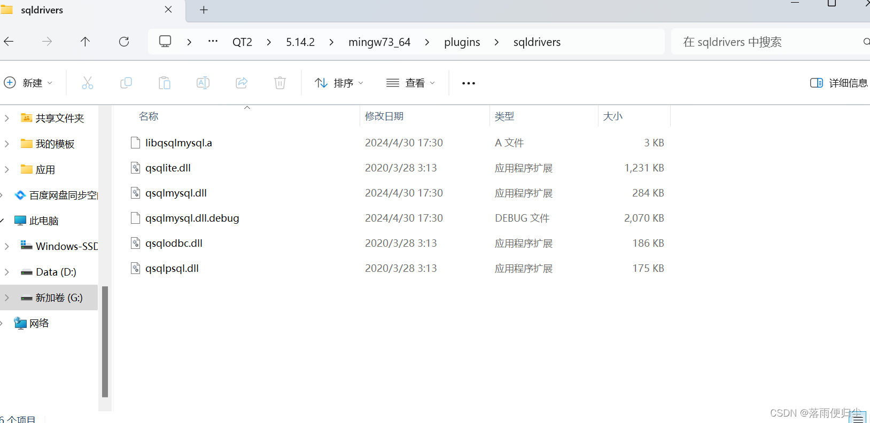This screenshot has width=870, height=423.
Task: Open the Sort (排序) dropdown
Action: [x=339, y=83]
